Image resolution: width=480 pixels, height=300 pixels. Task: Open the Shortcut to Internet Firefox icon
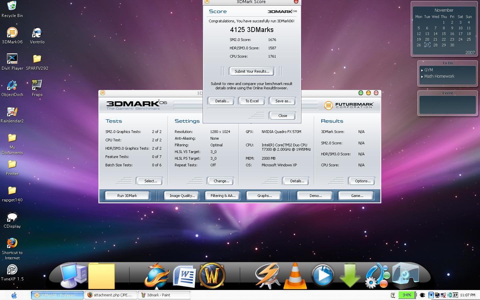[12, 248]
